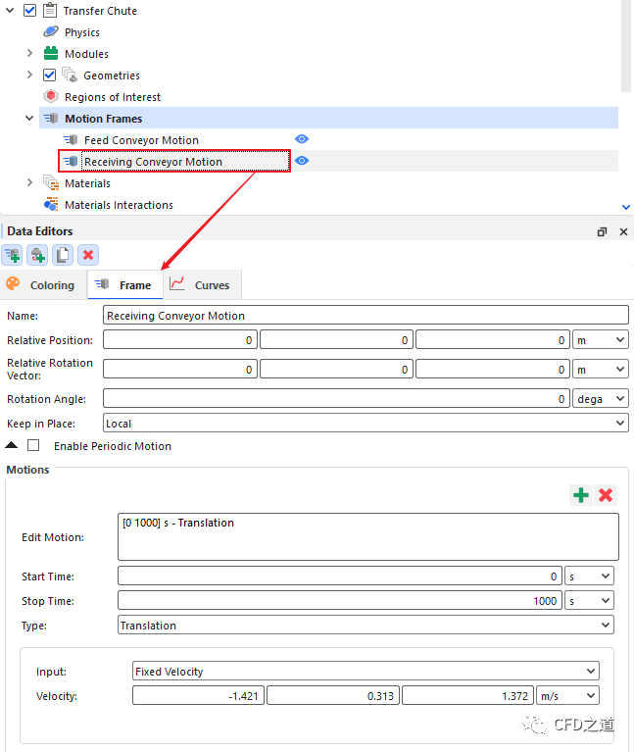Click the Stop Time input field
Viewport: 634px width, 752px height.
tap(340, 601)
